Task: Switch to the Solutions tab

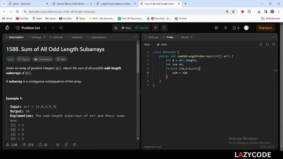Action: click(75, 37)
